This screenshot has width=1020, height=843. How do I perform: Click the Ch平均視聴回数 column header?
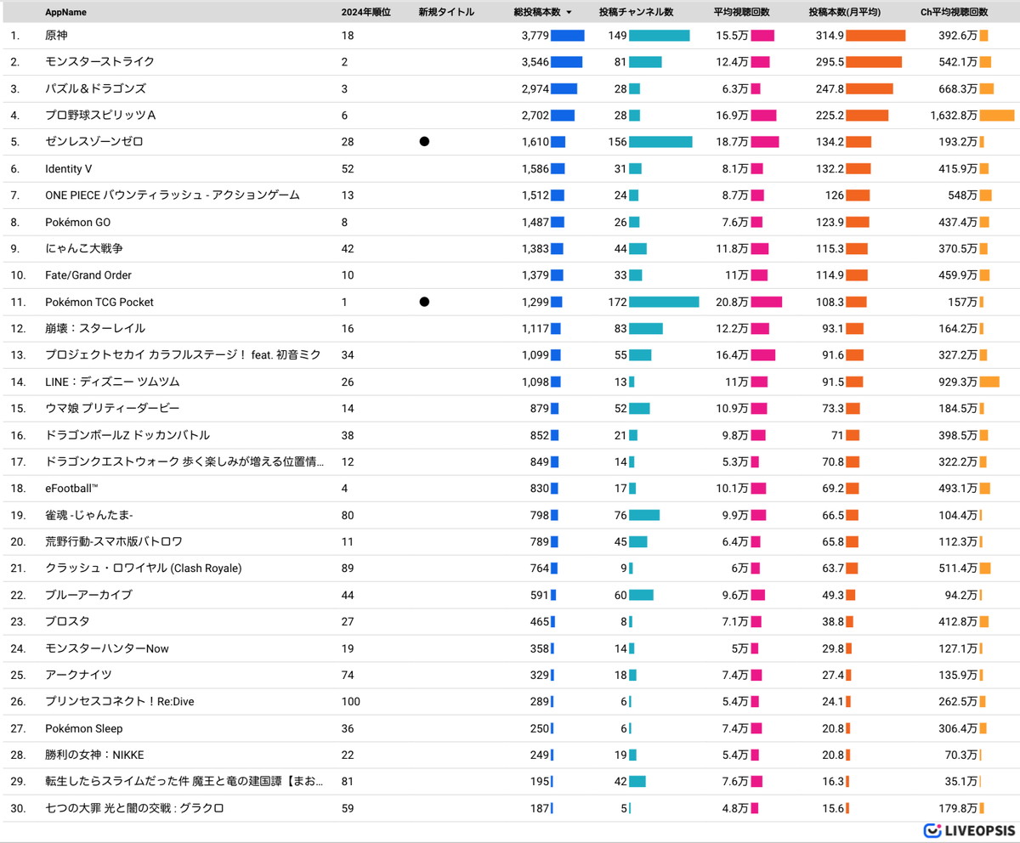(x=954, y=13)
